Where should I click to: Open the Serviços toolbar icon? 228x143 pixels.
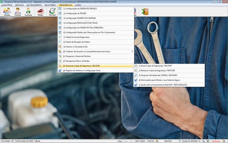click(52, 12)
